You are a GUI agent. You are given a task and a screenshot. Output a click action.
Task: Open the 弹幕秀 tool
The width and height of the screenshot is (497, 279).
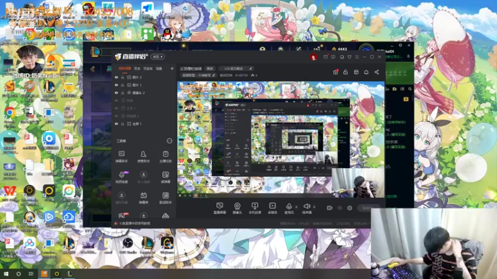tap(144, 198)
